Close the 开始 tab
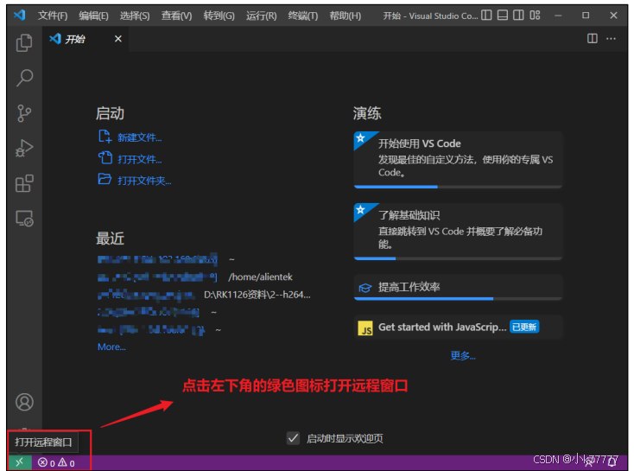634x471 pixels. [x=118, y=39]
